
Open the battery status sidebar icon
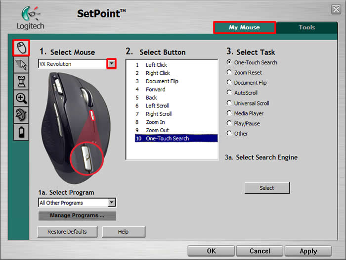point(21,132)
